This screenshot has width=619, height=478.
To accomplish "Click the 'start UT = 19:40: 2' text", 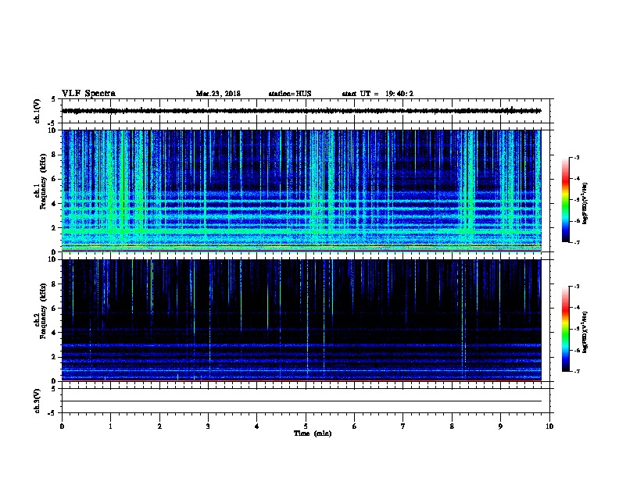I will point(377,94).
